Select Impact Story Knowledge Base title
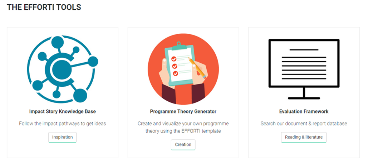368x164 pixels. pos(63,111)
